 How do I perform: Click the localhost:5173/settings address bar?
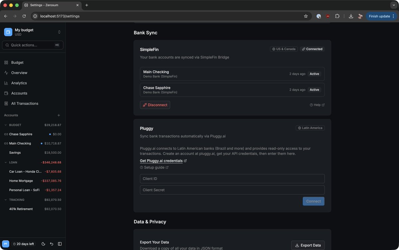(171, 16)
